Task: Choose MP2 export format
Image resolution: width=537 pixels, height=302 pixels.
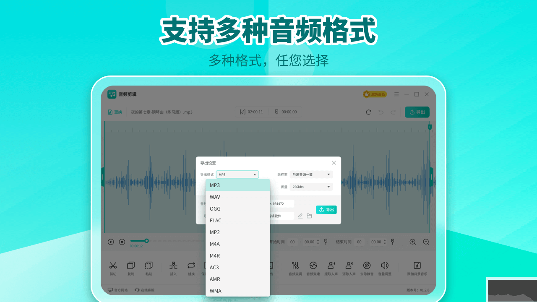Action: coord(238,232)
